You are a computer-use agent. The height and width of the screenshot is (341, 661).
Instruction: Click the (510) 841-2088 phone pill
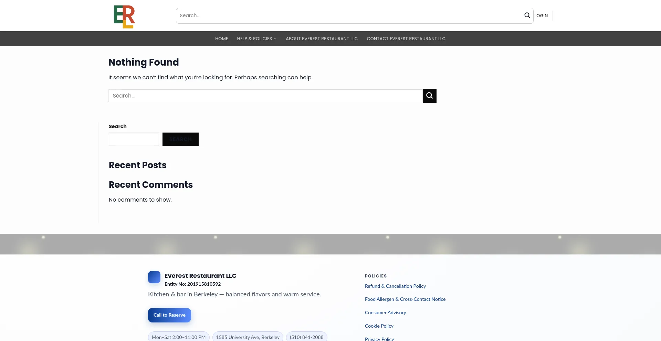pyautogui.click(x=306, y=337)
